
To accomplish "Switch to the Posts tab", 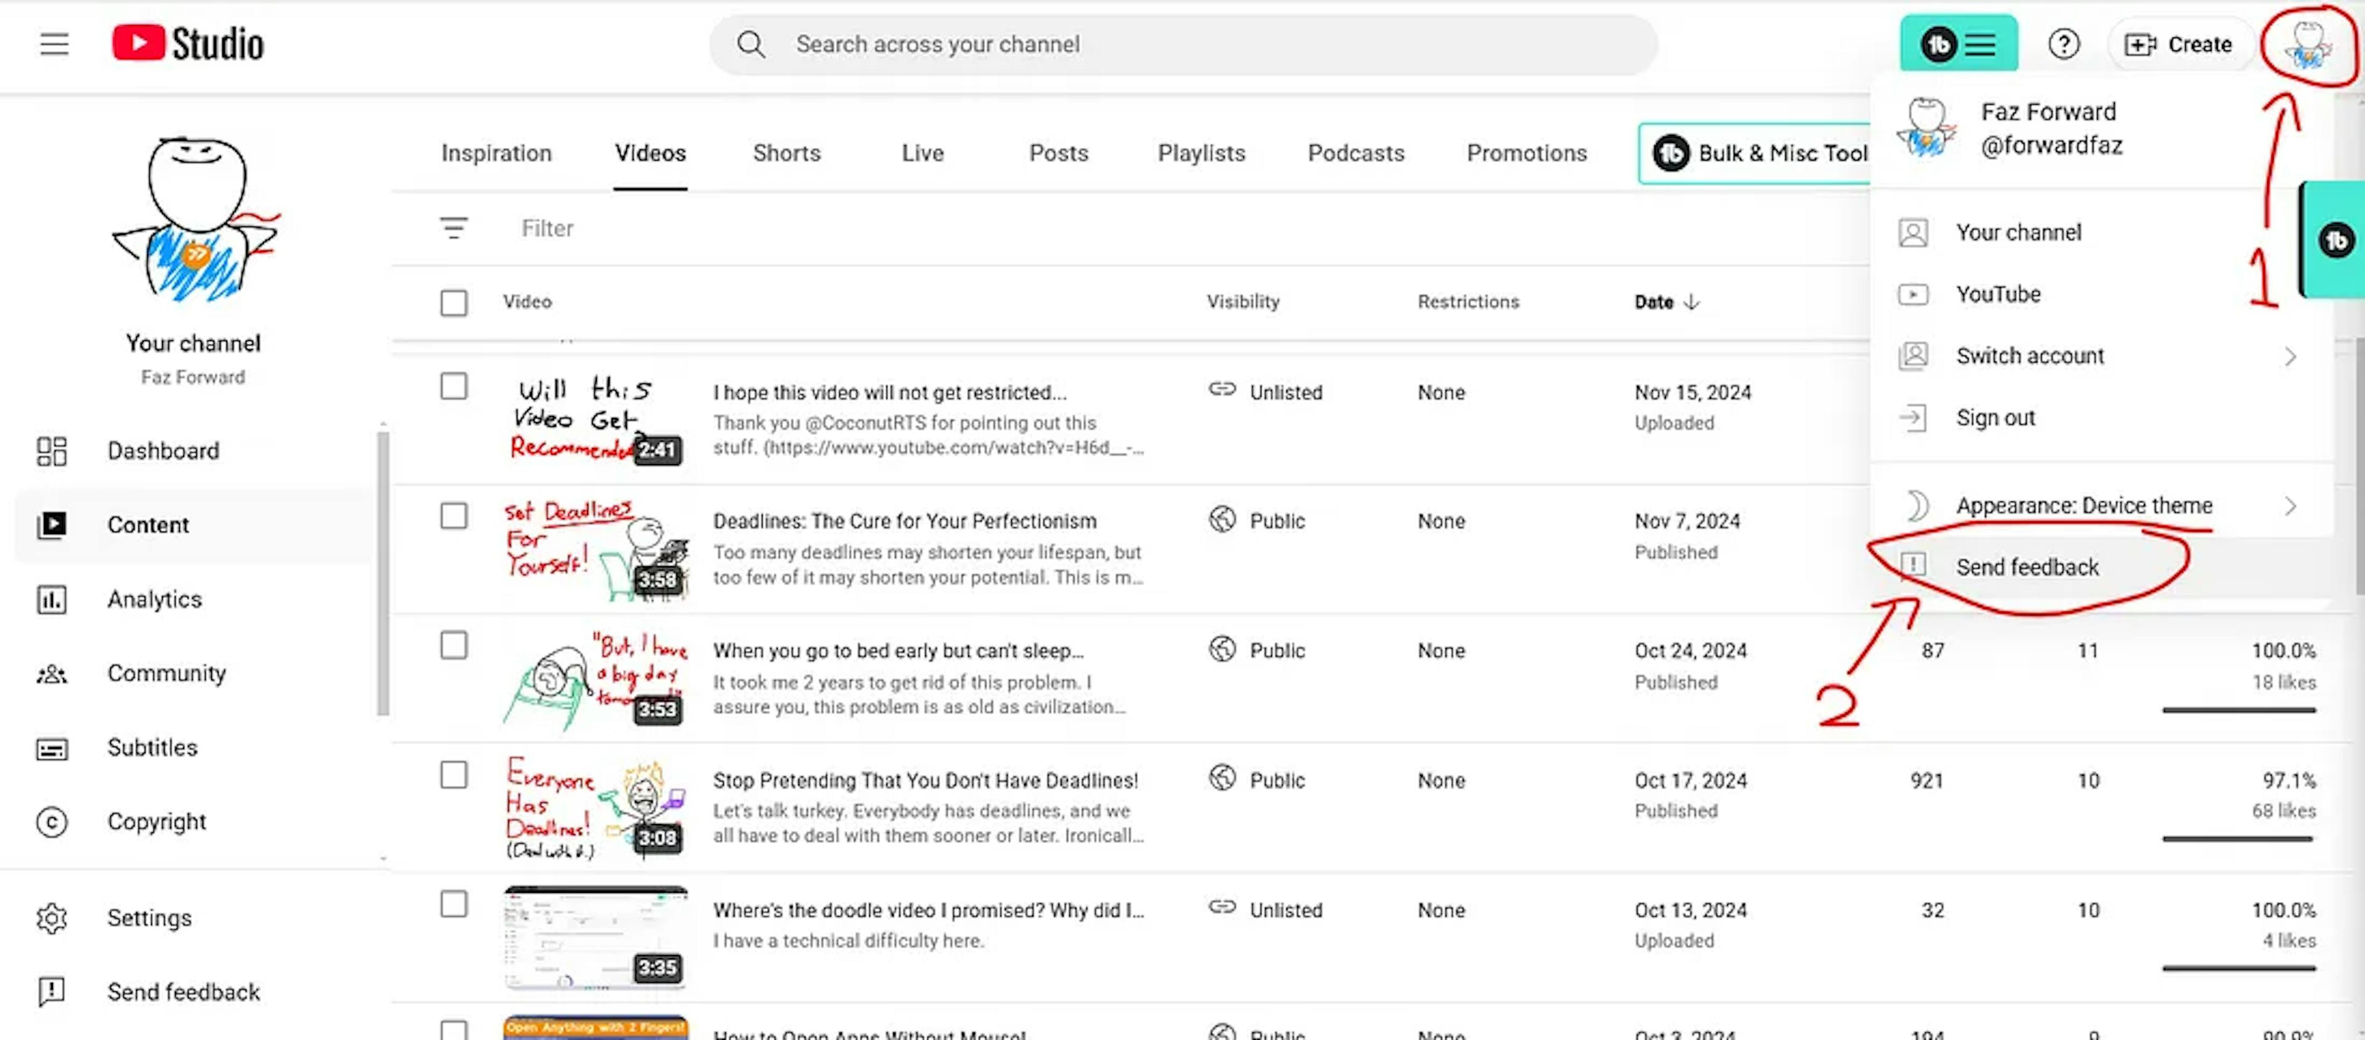I will pyautogui.click(x=1059, y=153).
